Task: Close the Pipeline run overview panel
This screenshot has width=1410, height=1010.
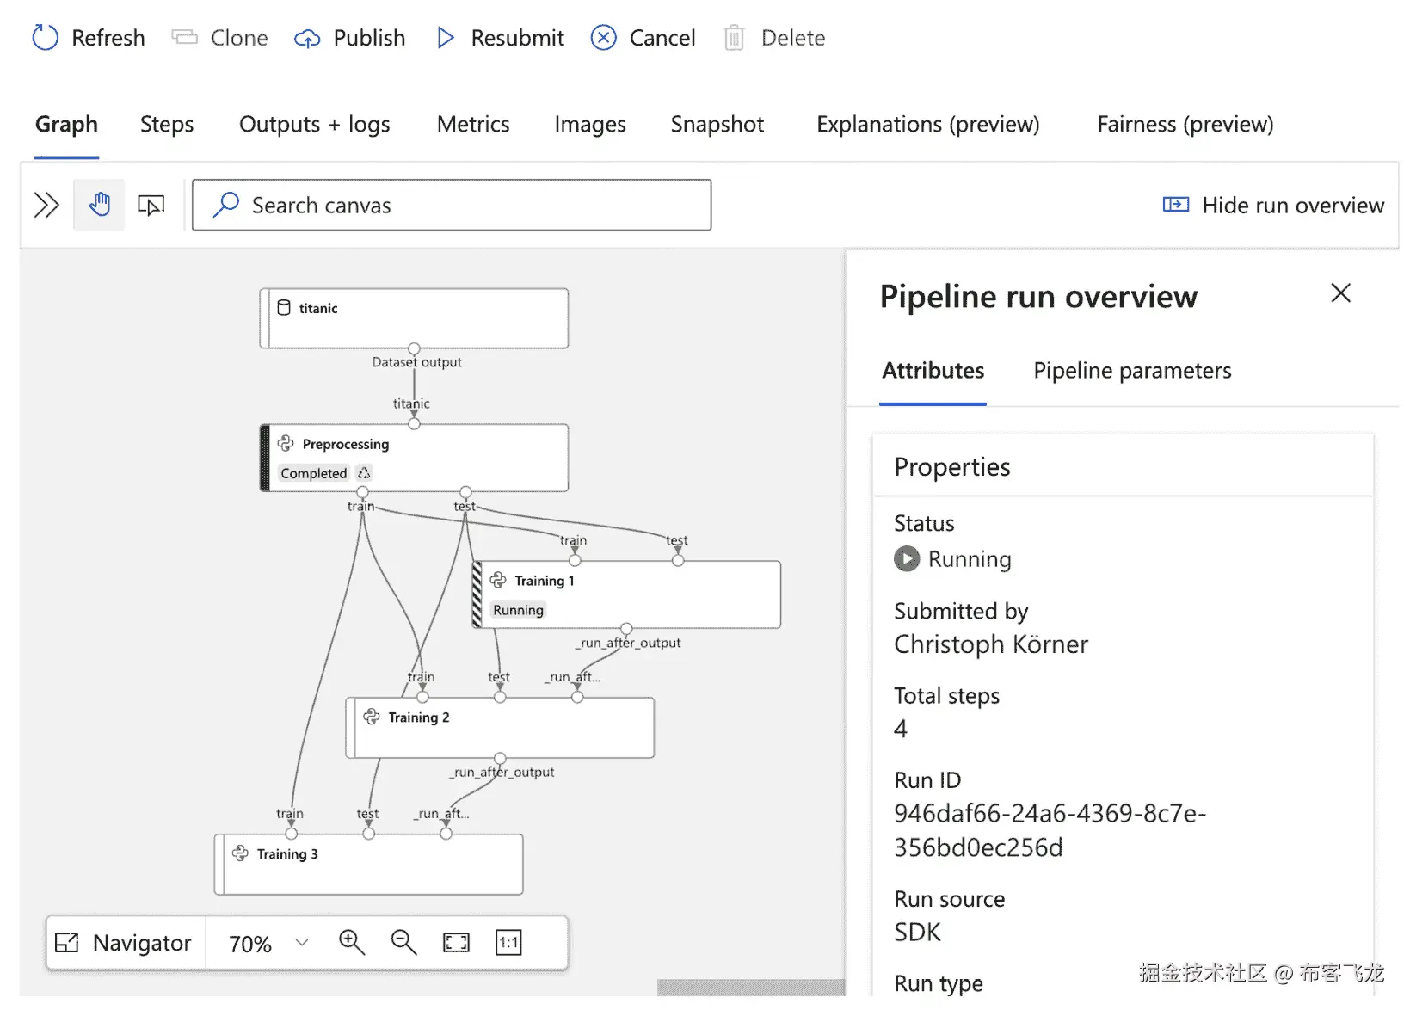Action: pos(1340,293)
